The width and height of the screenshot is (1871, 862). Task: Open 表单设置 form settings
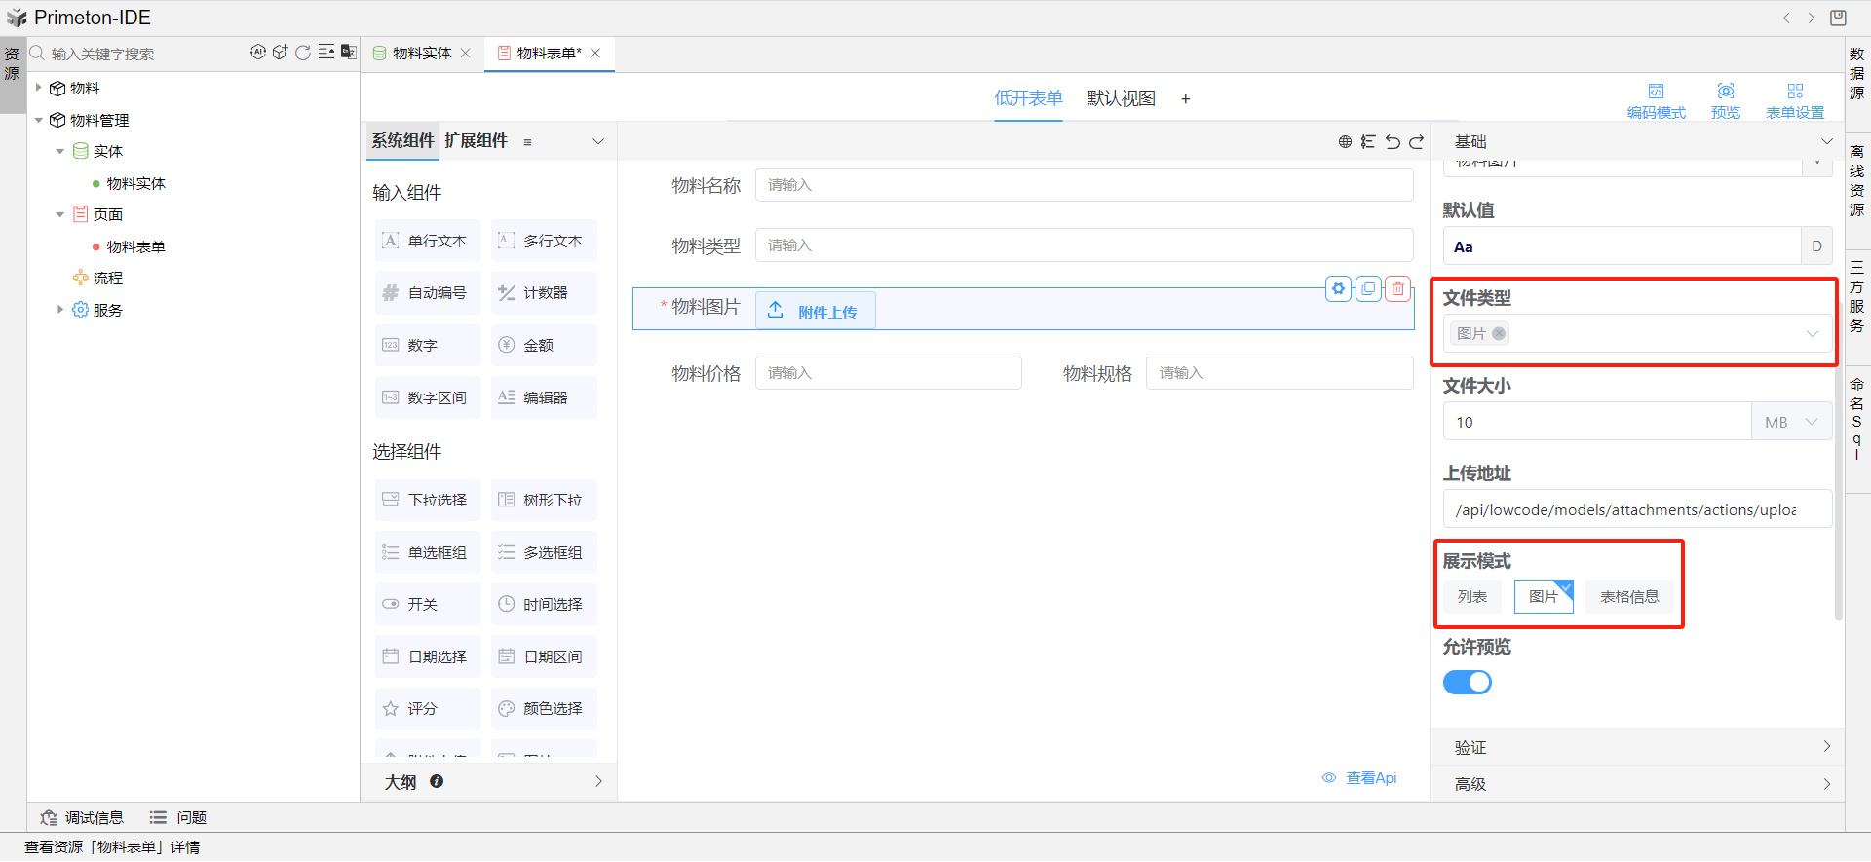pos(1794,100)
